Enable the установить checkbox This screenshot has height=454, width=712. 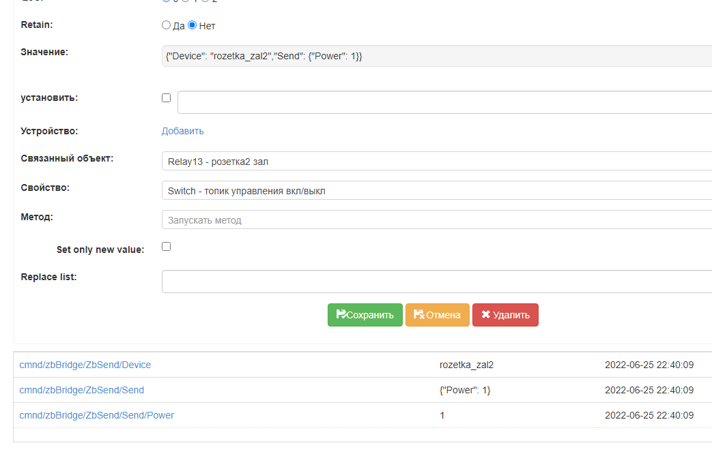click(x=166, y=97)
